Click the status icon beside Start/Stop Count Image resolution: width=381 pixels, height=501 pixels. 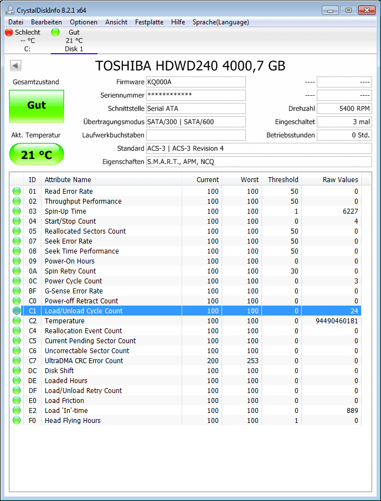coord(17,221)
